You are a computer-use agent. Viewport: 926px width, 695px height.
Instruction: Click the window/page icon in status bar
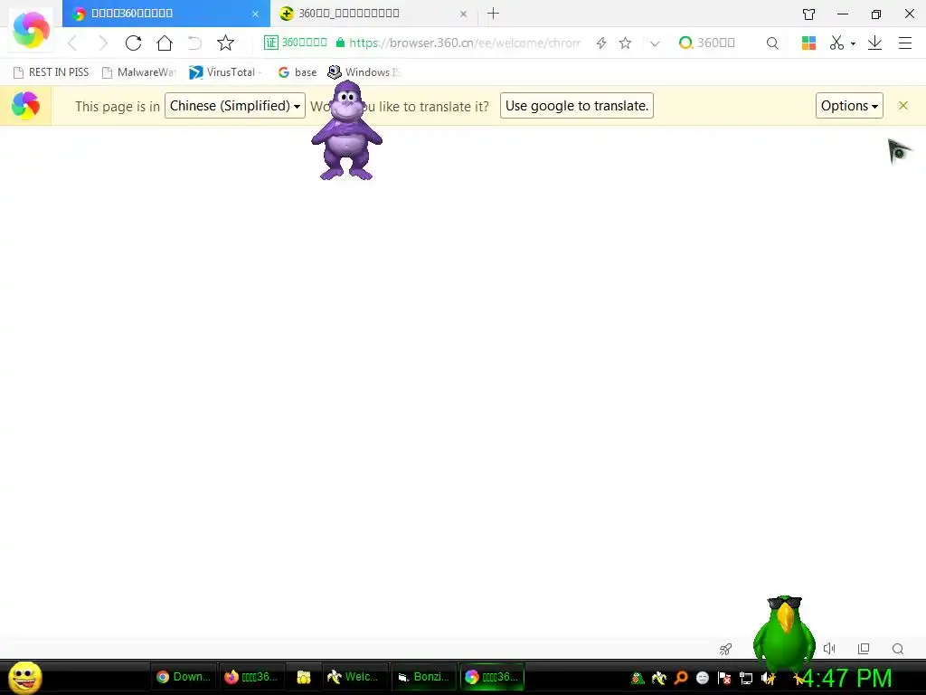coord(864,649)
